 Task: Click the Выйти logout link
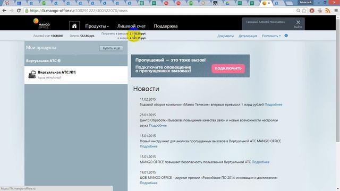coord(298,27)
